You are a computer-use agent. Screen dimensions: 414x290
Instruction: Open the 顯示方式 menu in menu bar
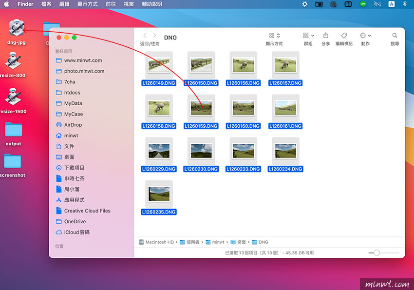(x=87, y=4)
